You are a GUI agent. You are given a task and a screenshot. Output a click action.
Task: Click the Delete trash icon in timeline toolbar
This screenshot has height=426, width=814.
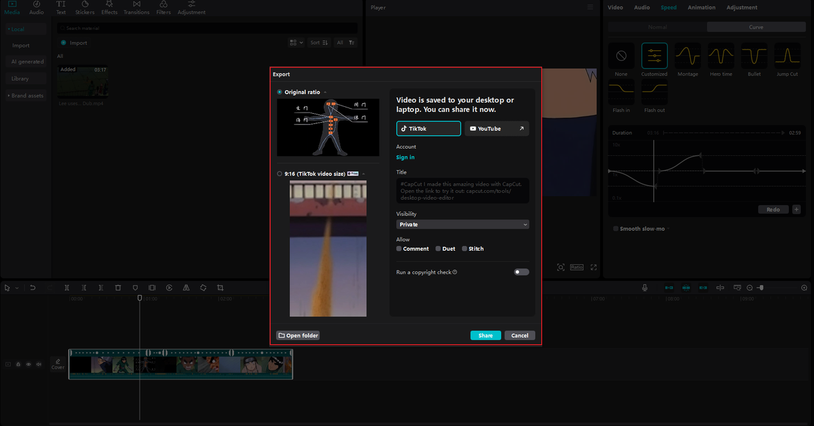118,288
